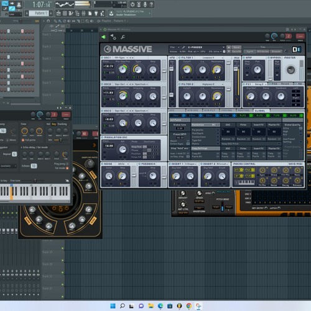Open File Explorer from taskbar

coord(151,306)
